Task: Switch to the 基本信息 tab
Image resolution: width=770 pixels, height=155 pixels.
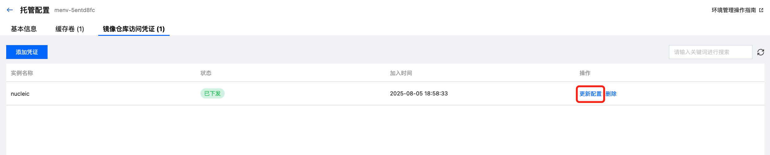Action: tap(24, 29)
